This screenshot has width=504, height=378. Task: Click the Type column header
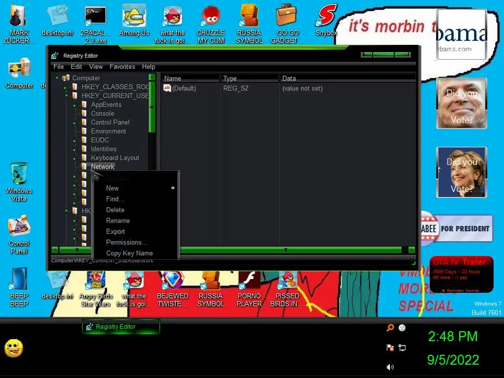tap(250, 78)
